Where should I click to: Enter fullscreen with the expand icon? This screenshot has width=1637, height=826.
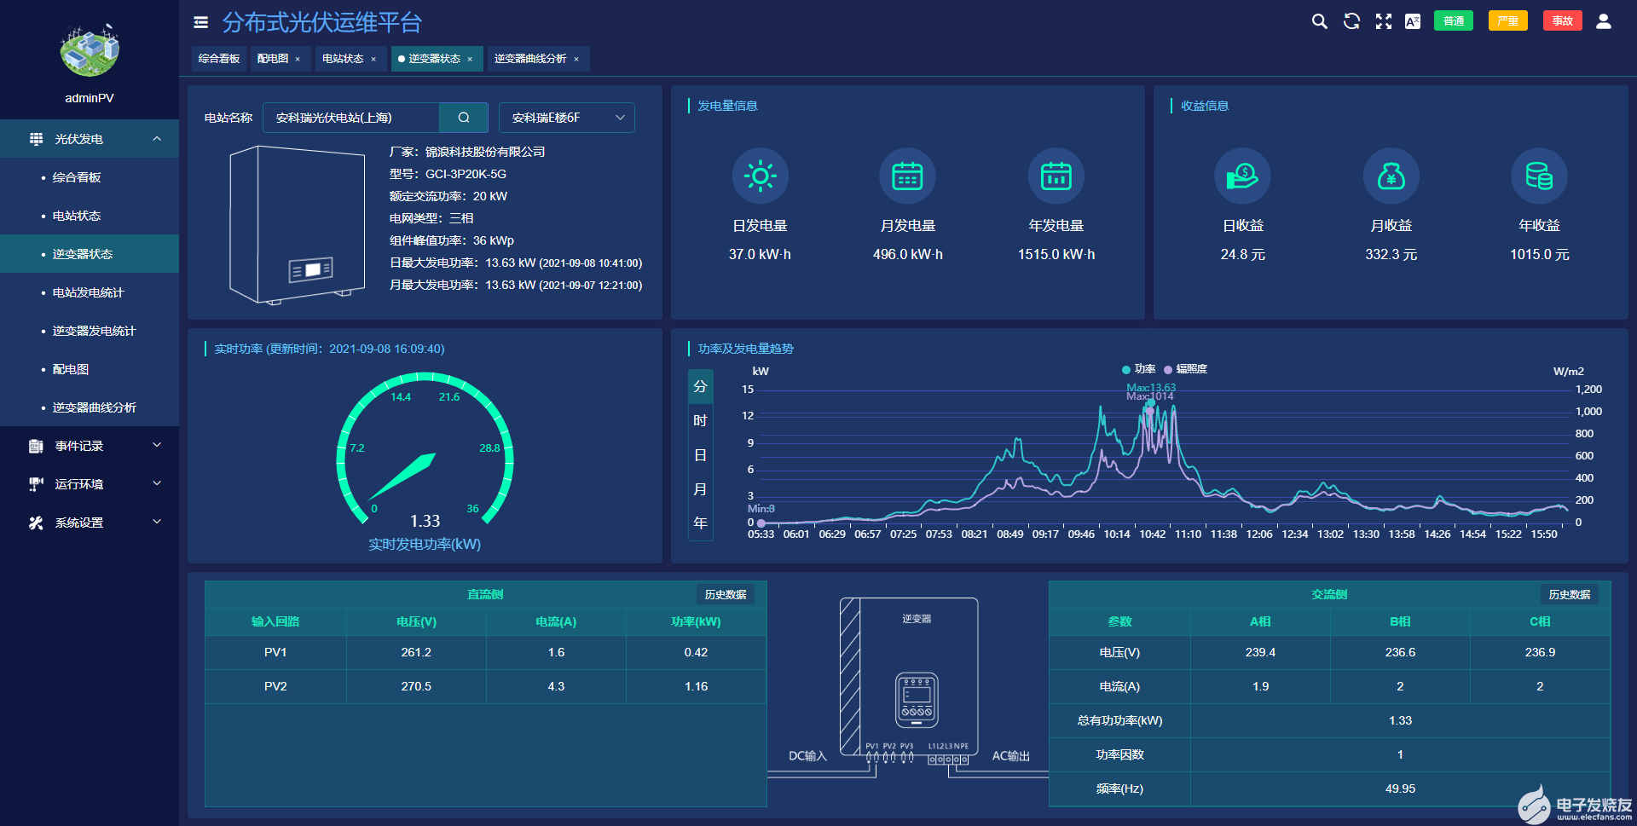point(1383,21)
